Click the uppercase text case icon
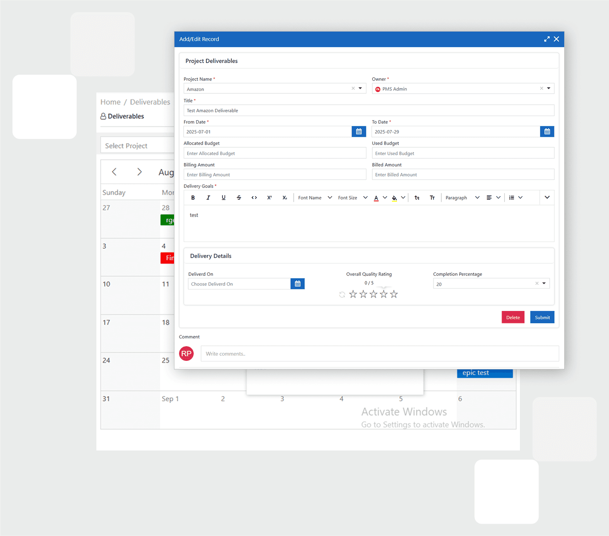This screenshot has height=536, width=609. click(x=432, y=198)
